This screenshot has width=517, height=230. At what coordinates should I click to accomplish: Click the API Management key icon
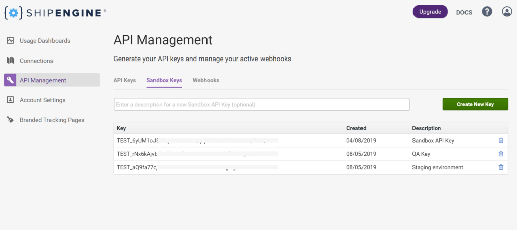pyautogui.click(x=10, y=80)
